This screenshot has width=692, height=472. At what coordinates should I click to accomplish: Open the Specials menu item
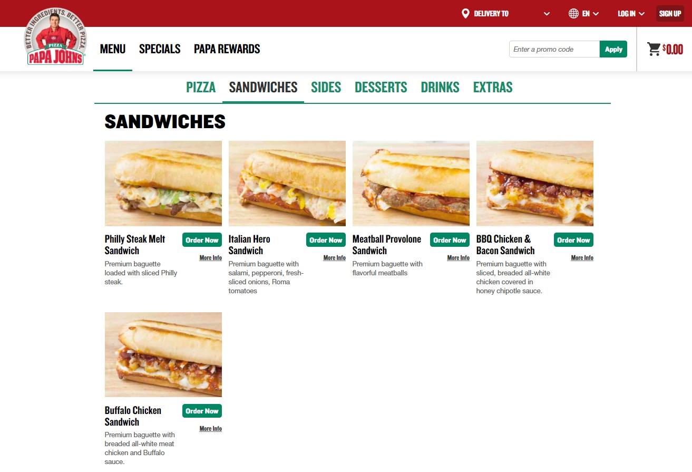160,49
